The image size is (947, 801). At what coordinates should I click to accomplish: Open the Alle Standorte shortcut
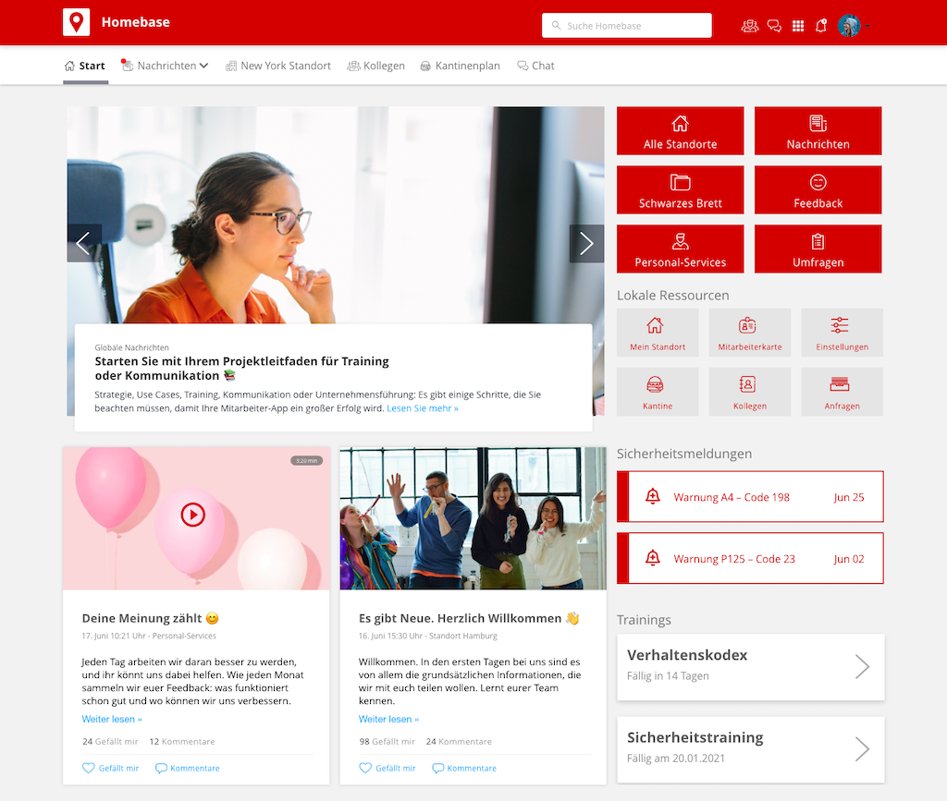coord(680,130)
